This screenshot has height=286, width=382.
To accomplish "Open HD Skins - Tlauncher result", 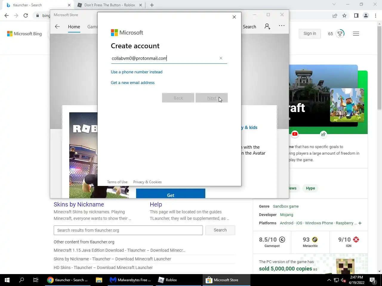I will pos(103,268).
